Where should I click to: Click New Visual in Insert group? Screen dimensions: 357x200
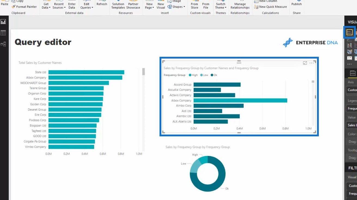[x=161, y=4]
